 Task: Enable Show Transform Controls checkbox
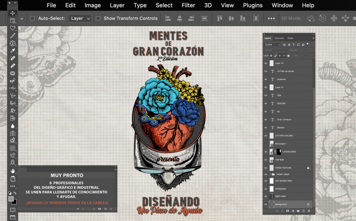pos(98,18)
